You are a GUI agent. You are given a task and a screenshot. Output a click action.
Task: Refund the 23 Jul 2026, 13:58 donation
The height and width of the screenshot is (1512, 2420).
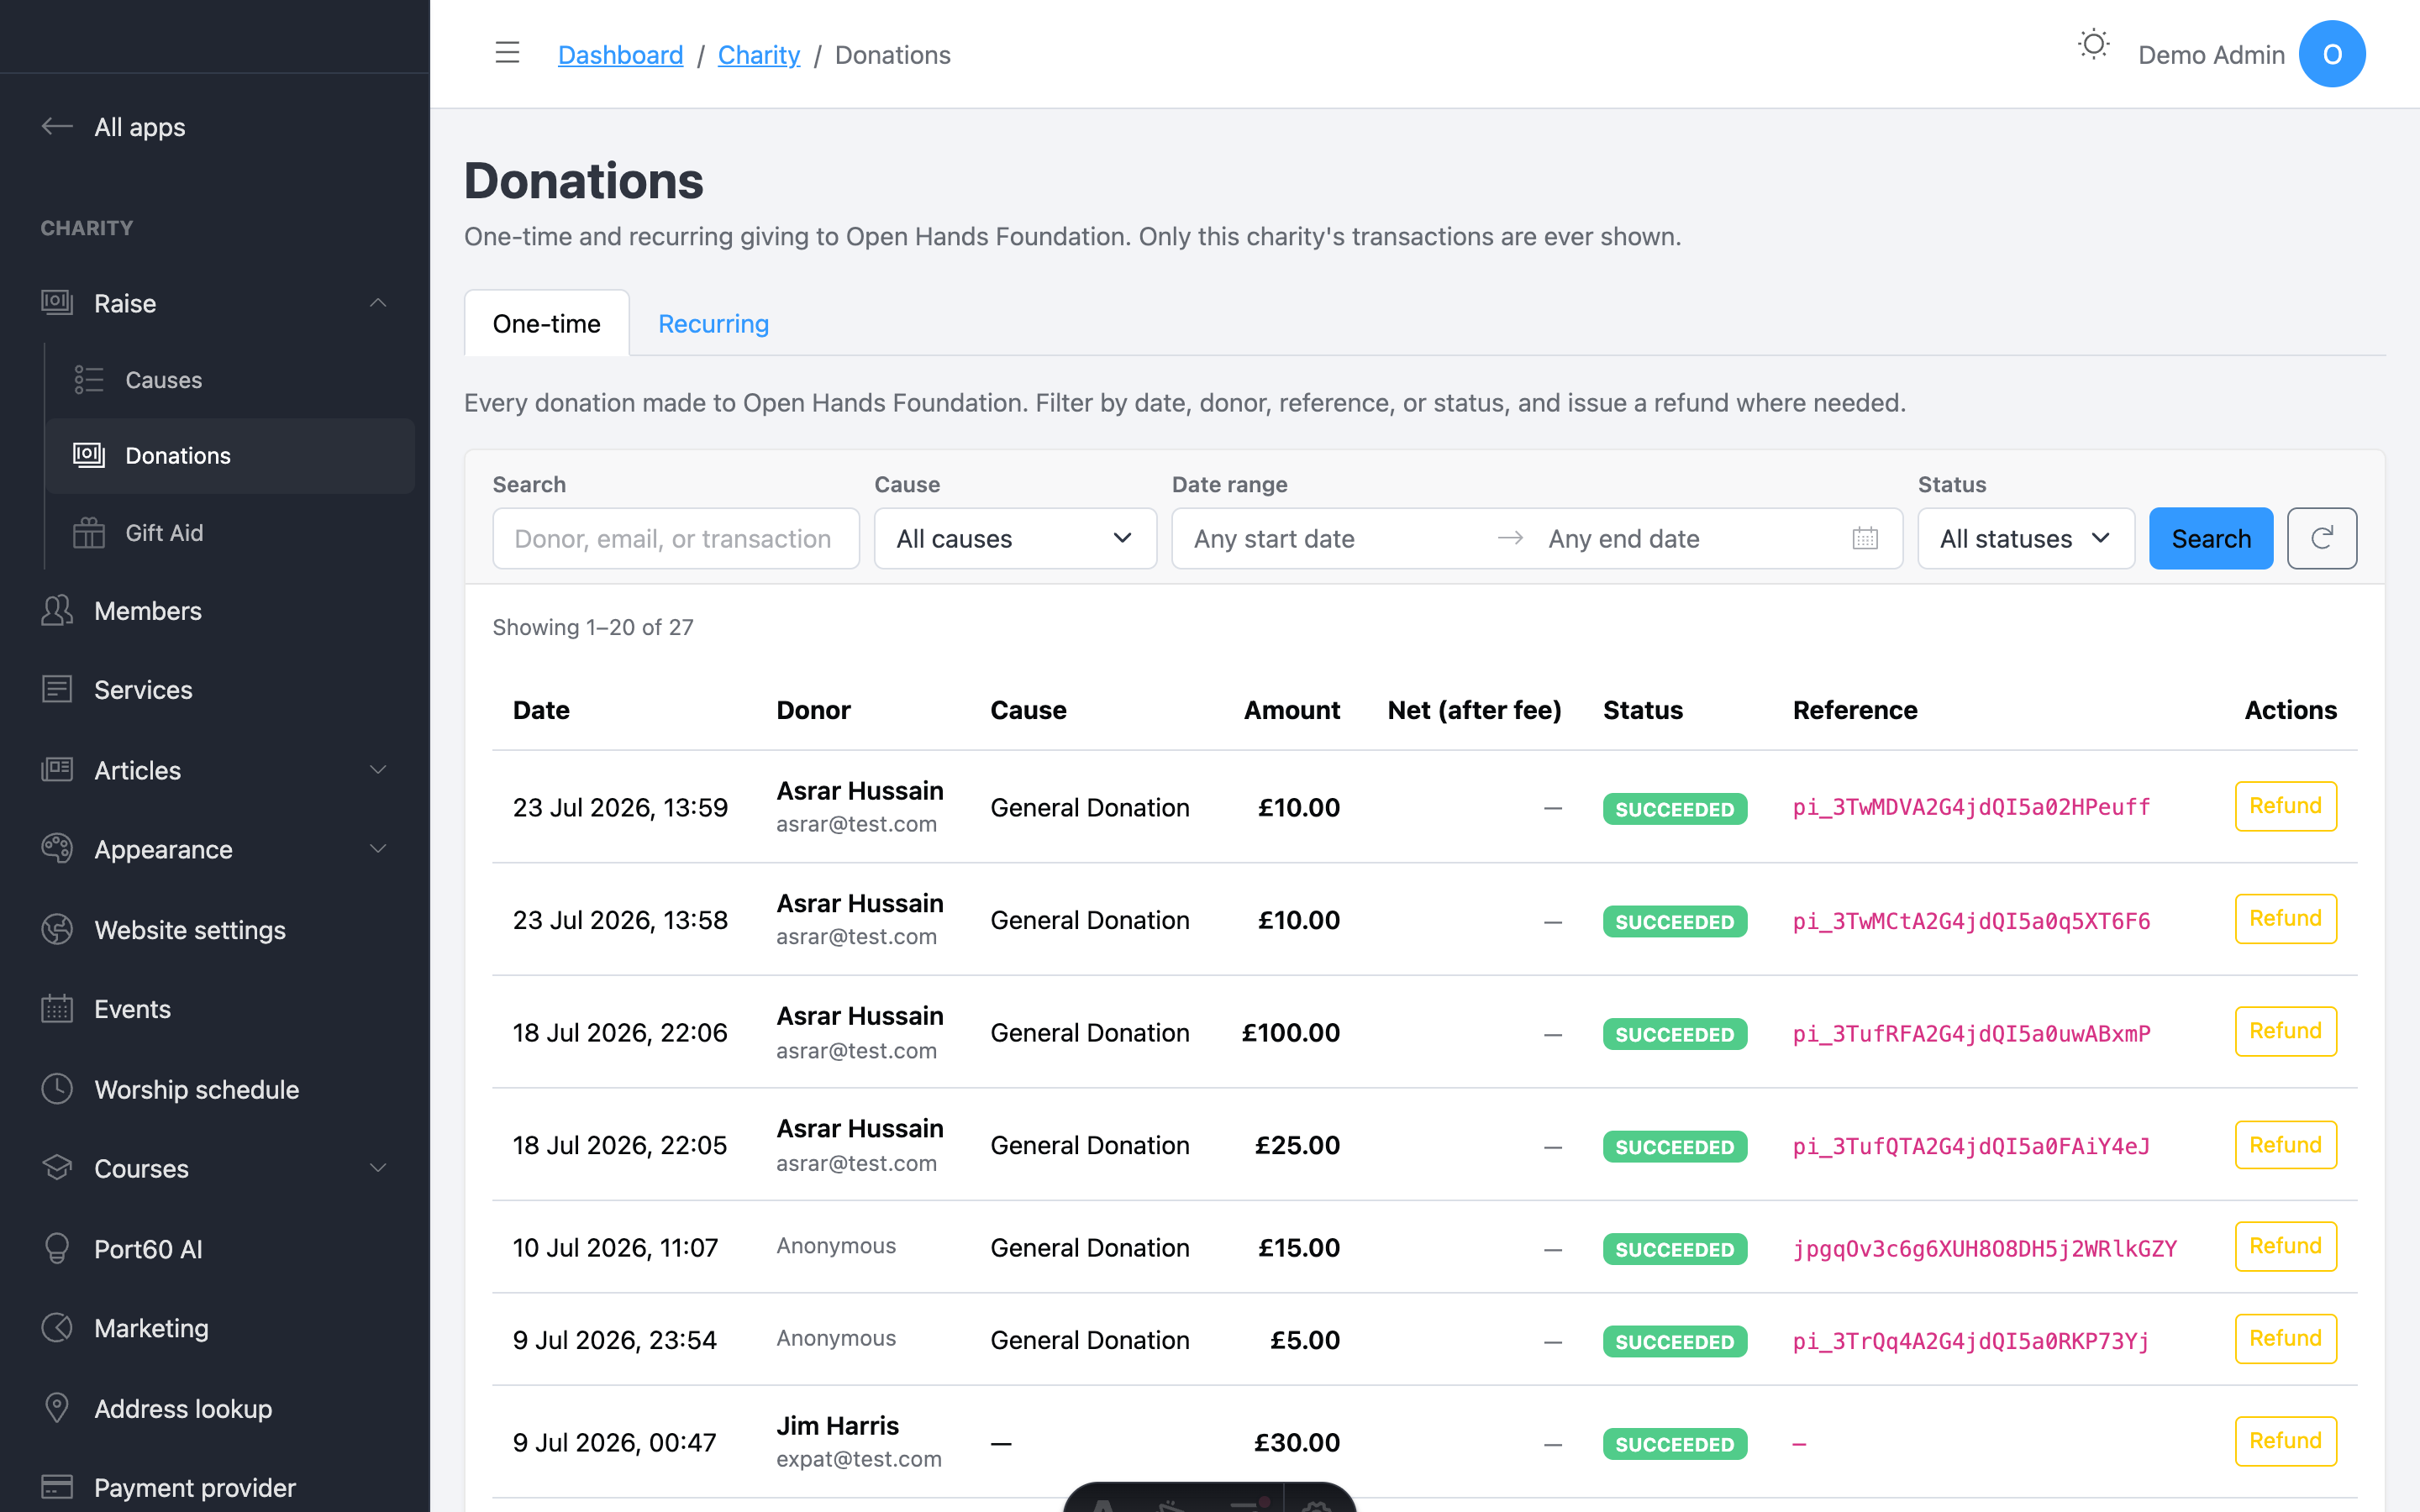(2285, 918)
